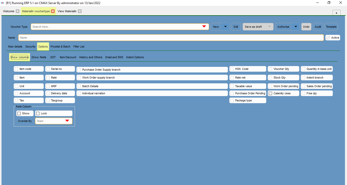Image resolution: width=347 pixels, height=185 pixels.
Task: Open the Voucher Type search dropdown arrow
Action: 204,27
